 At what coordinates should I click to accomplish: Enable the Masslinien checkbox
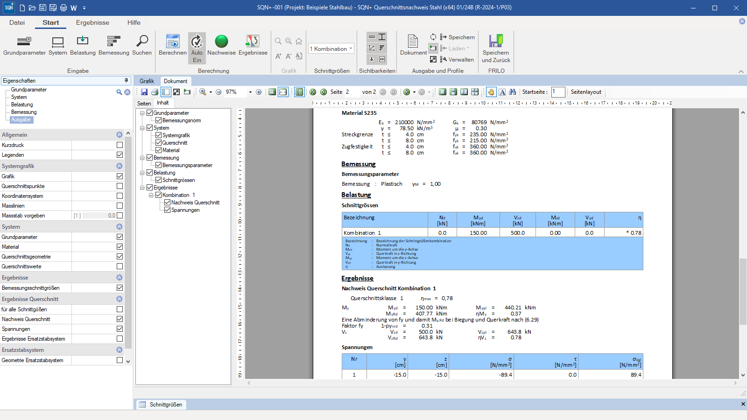120,206
